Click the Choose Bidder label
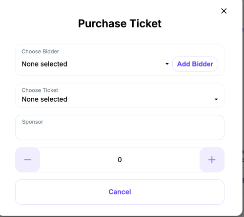This screenshot has width=244, height=217. (x=41, y=51)
